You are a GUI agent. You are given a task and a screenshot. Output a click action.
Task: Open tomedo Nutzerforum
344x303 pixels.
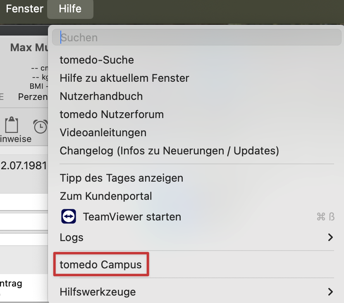tap(112, 114)
